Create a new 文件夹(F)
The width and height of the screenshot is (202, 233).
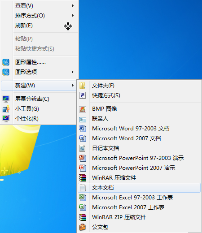click(x=139, y=86)
